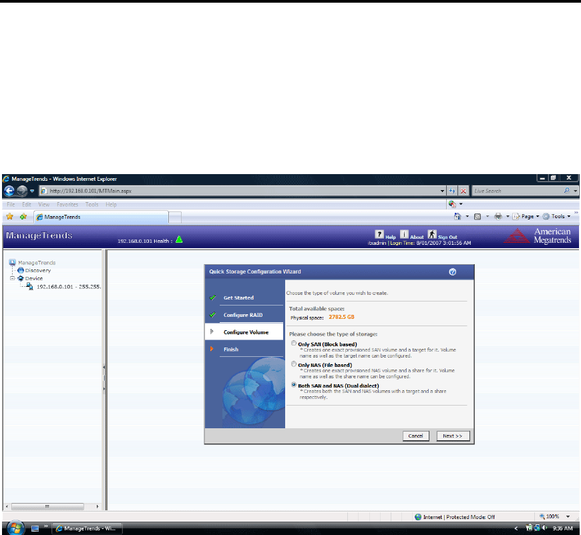Click the volume speaker tray icon
This screenshot has height=535, width=581.
click(545, 528)
